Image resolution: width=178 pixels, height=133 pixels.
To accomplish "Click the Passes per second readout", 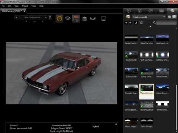I will pyautogui.click(x=21, y=128).
